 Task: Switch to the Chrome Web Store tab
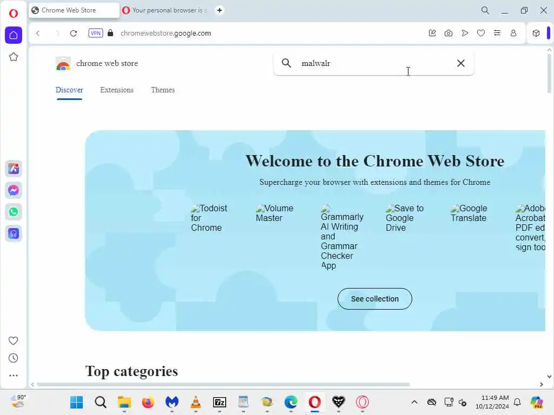[x=74, y=10]
